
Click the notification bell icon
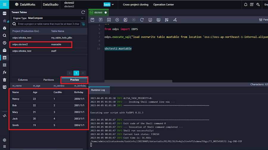point(246,5)
